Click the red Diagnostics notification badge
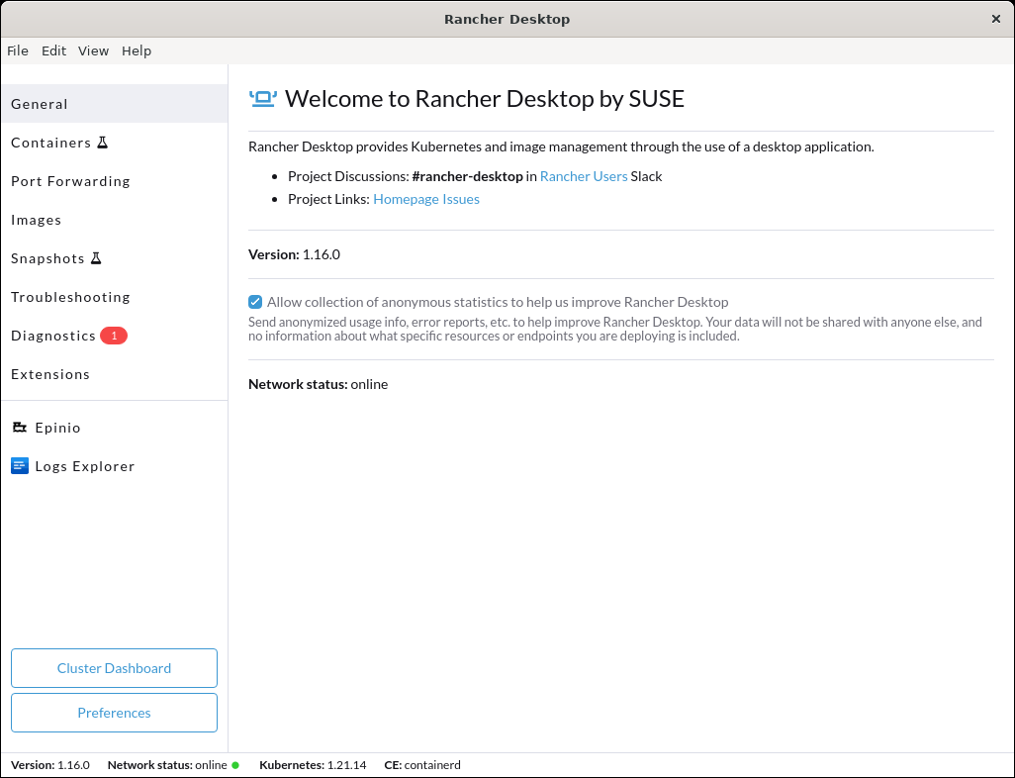 (114, 336)
